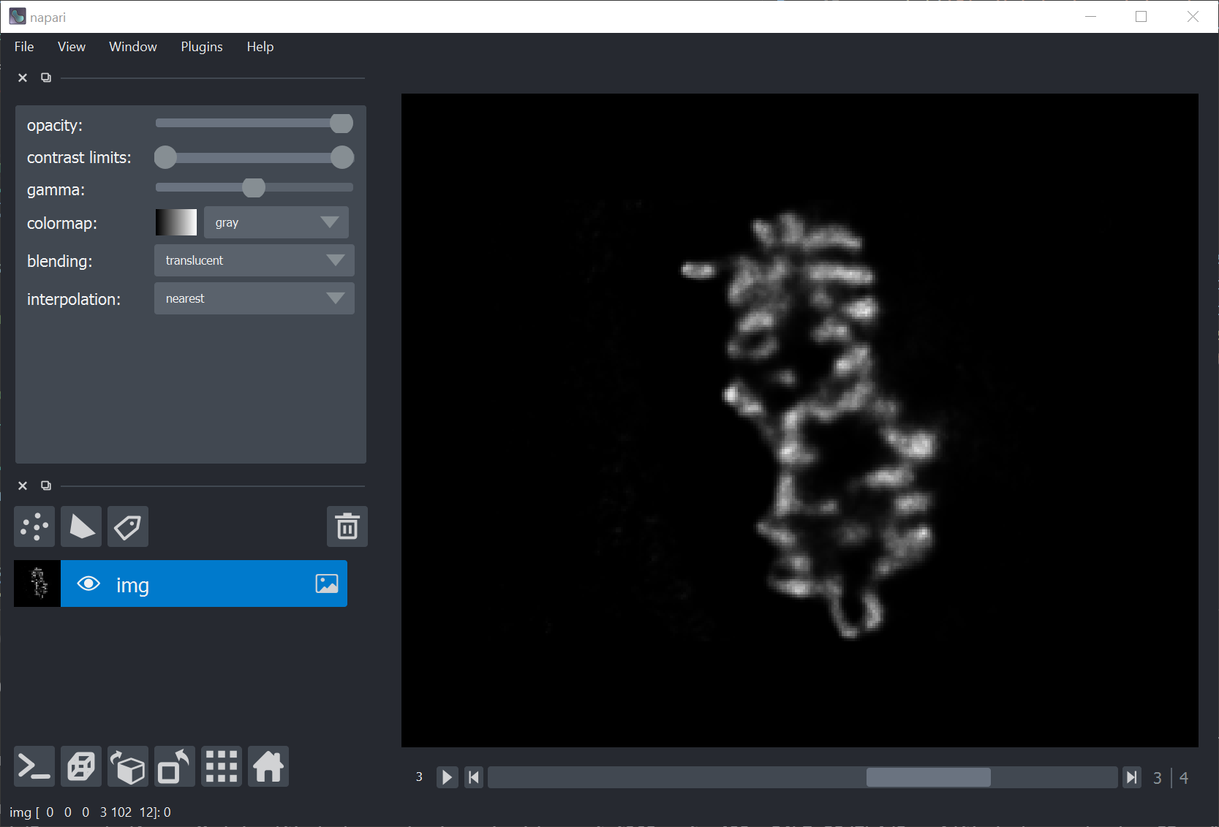Open the interpolation dropdown

click(254, 298)
